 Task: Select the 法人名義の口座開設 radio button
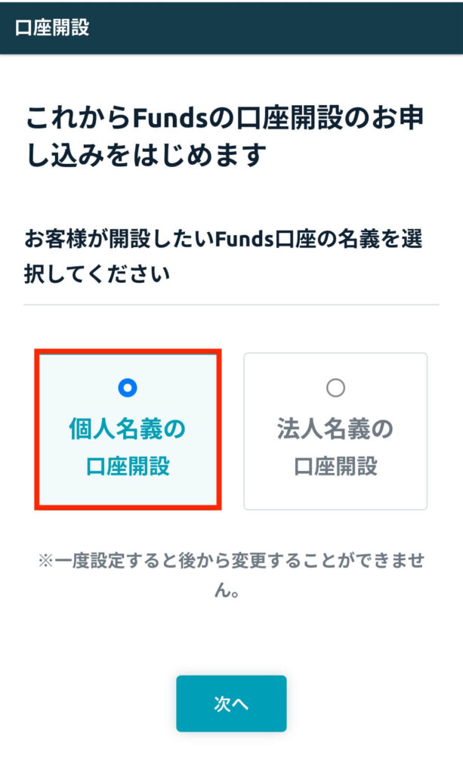pos(335,388)
